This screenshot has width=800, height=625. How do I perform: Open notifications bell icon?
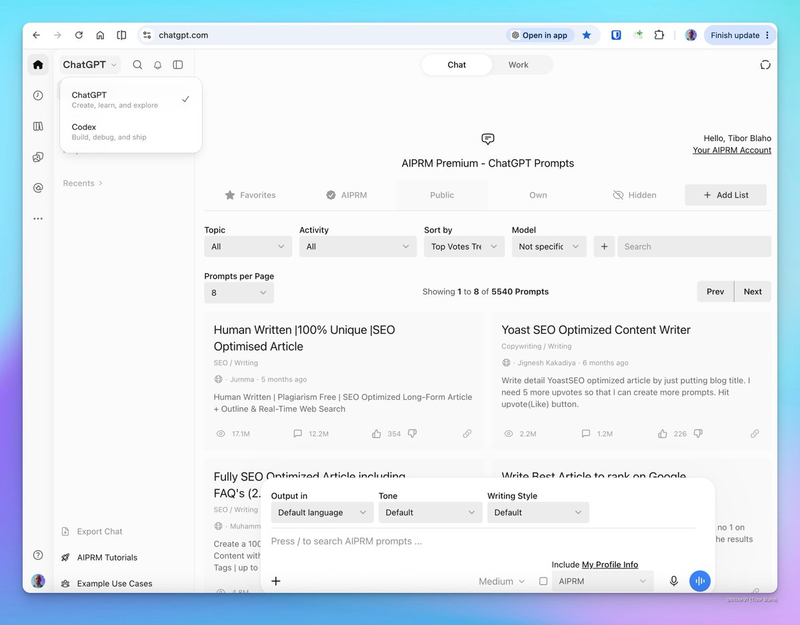[158, 65]
